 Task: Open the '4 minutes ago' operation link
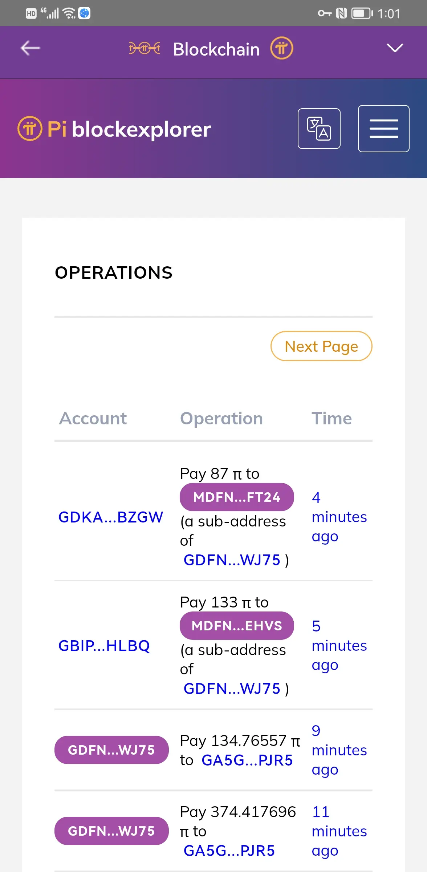339,517
